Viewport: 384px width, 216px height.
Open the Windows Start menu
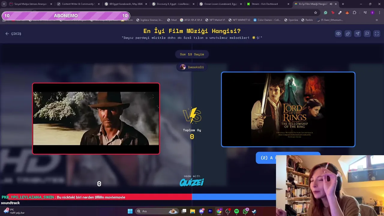pos(130,211)
